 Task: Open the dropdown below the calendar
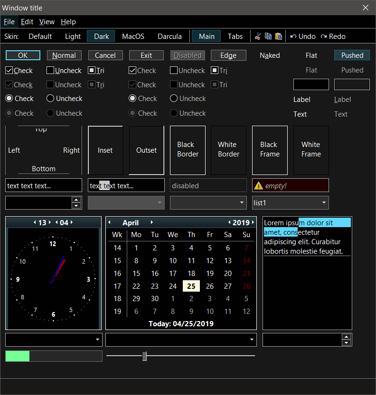(x=252, y=340)
